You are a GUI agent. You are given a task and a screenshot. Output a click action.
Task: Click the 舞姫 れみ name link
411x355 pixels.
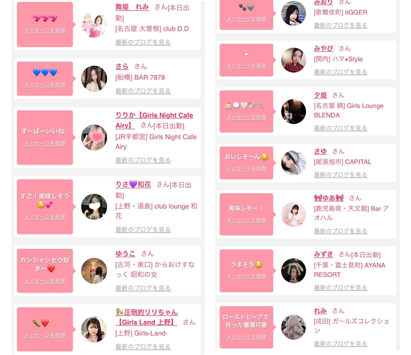pyautogui.click(x=132, y=7)
